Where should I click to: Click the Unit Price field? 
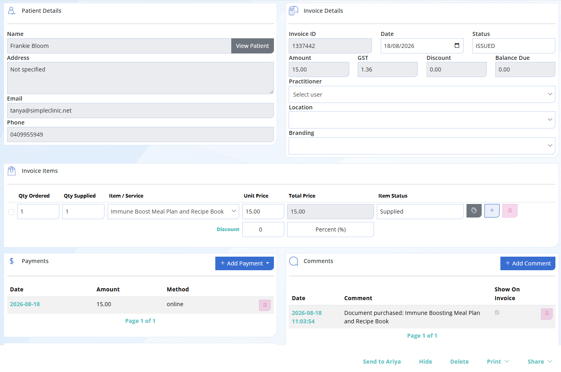coord(263,212)
